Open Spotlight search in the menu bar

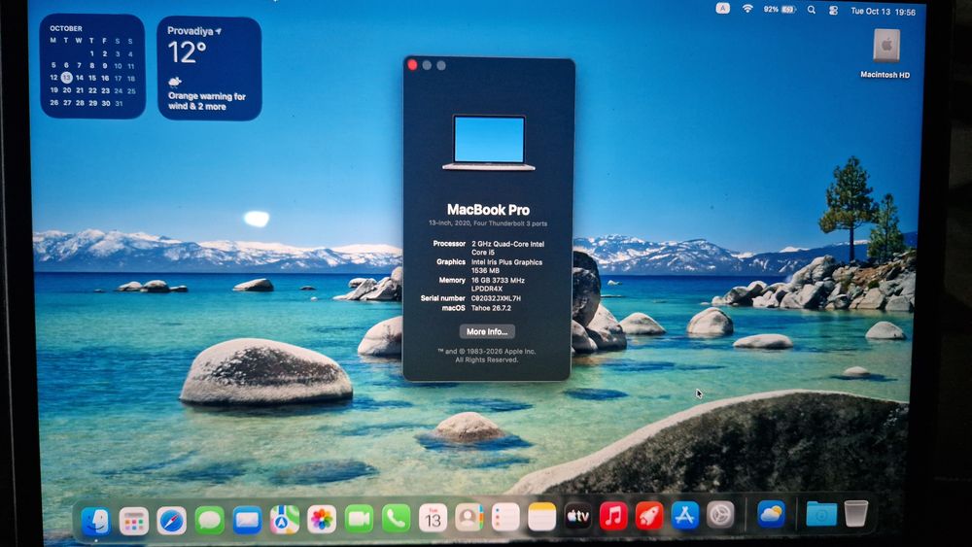coord(811,10)
